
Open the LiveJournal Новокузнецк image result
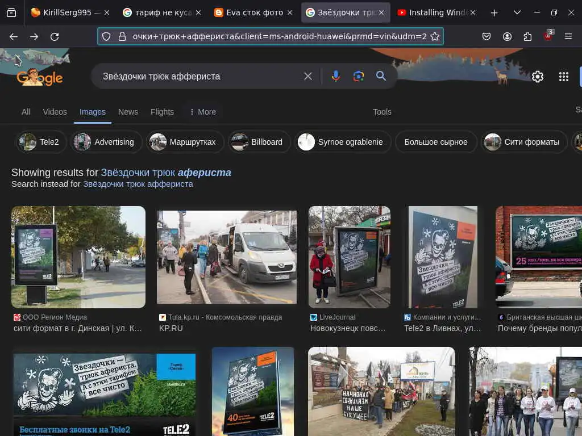tap(350, 257)
